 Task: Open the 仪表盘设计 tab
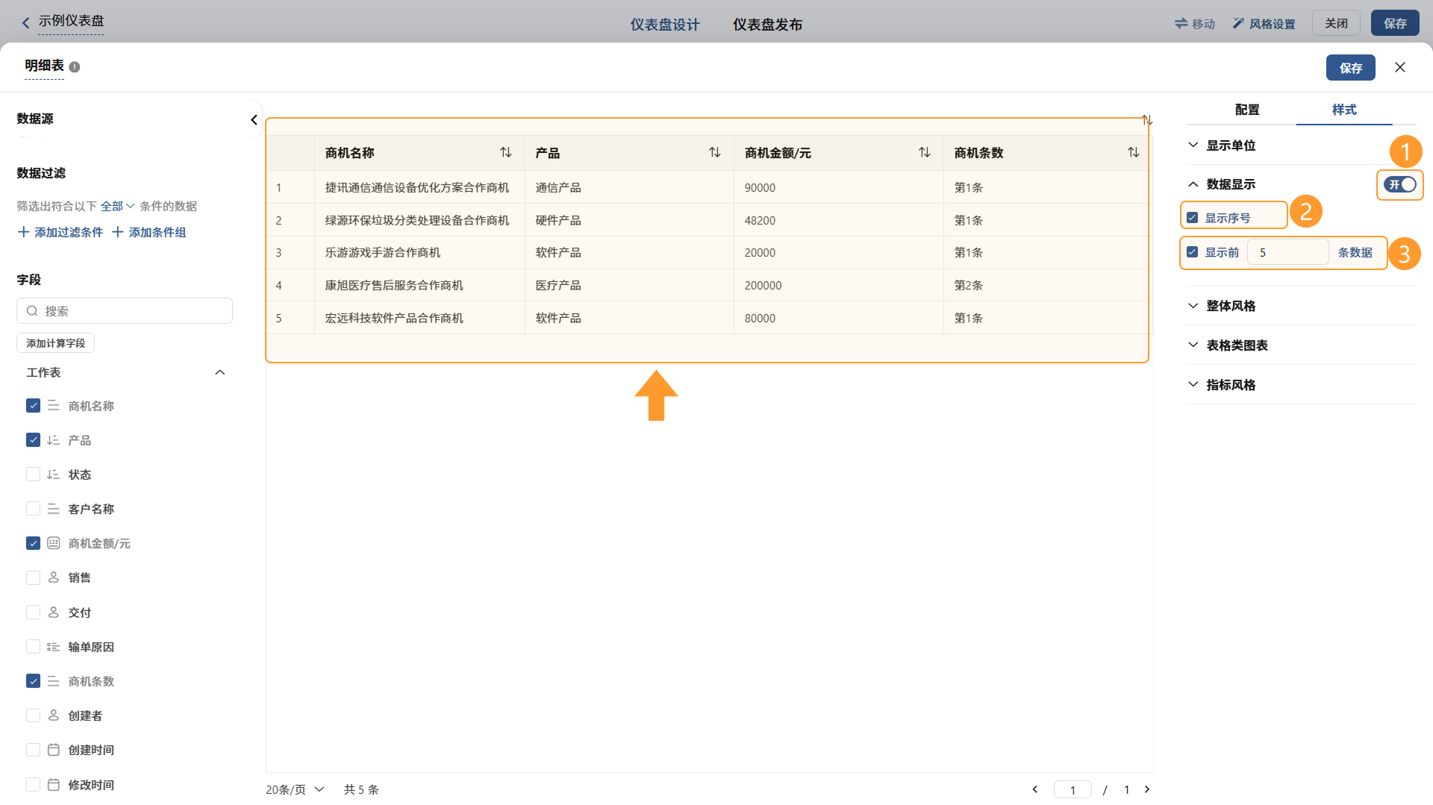[665, 25]
